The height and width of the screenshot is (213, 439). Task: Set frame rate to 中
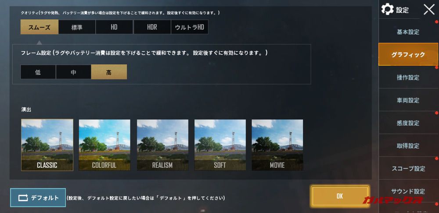[x=73, y=72]
